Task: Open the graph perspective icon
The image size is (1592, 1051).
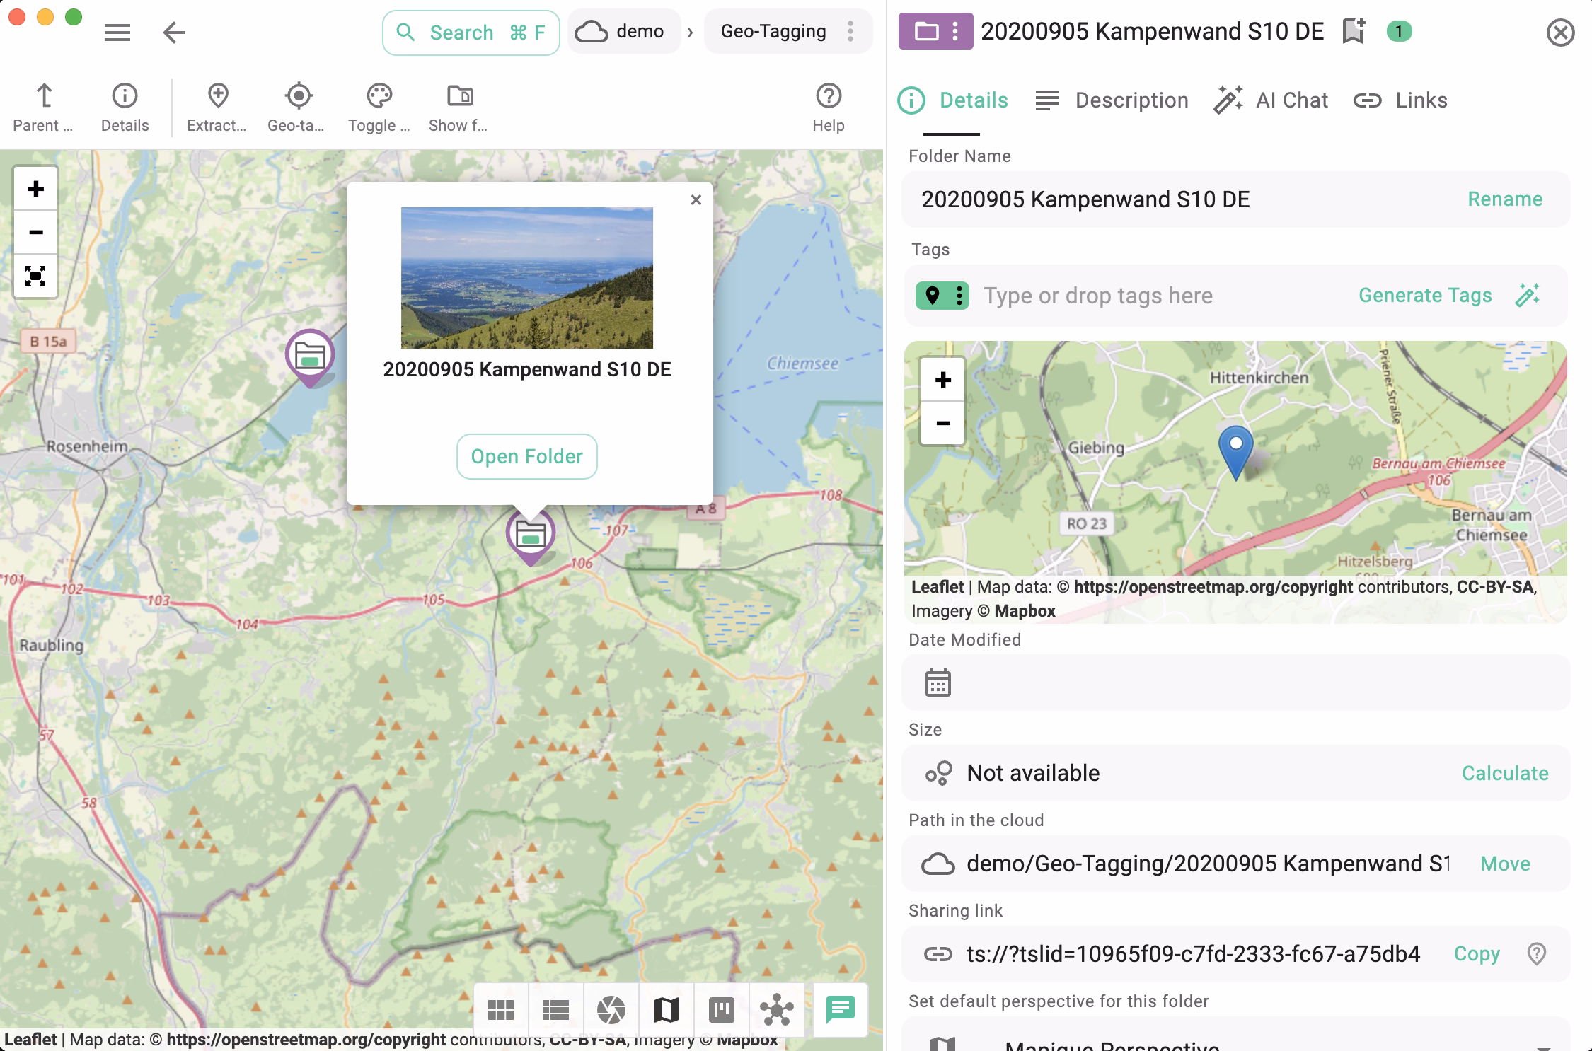Action: click(x=776, y=1010)
